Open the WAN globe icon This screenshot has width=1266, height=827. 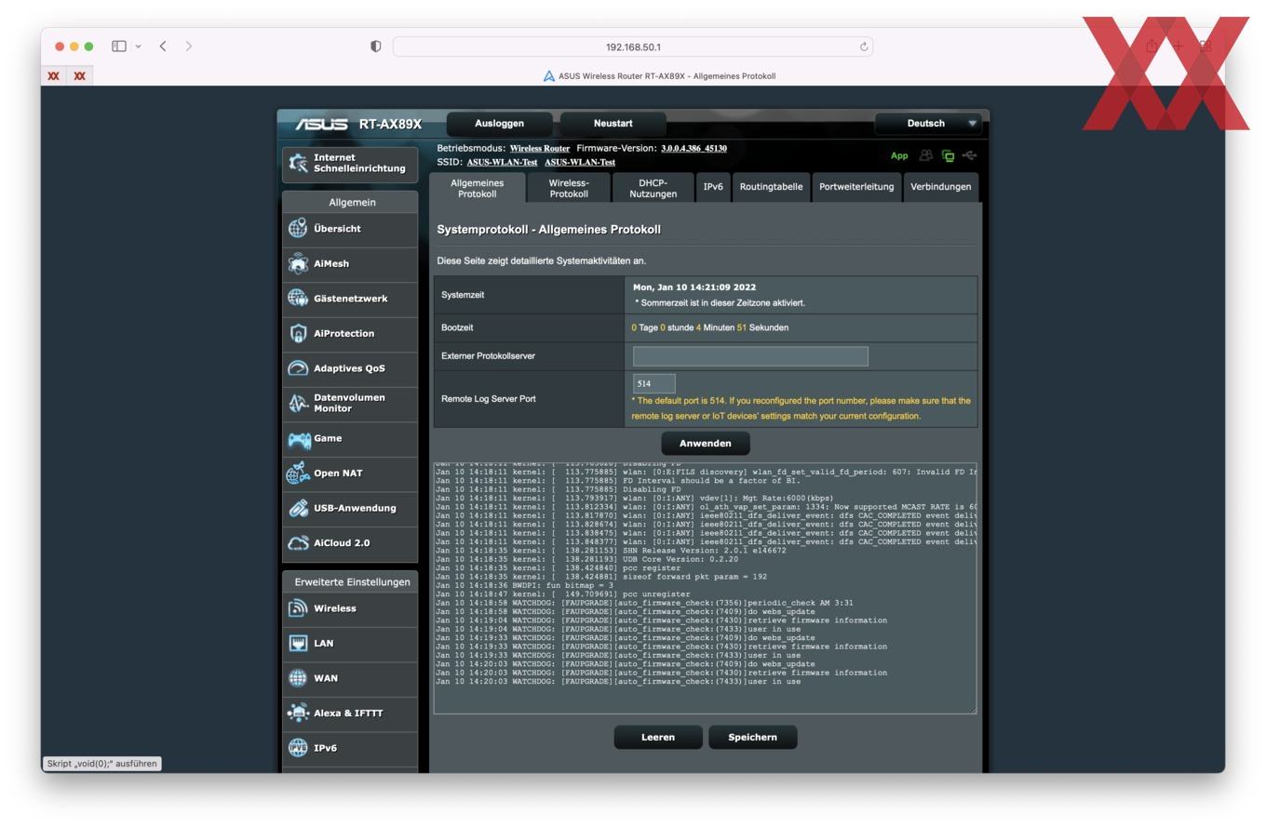[x=298, y=678]
